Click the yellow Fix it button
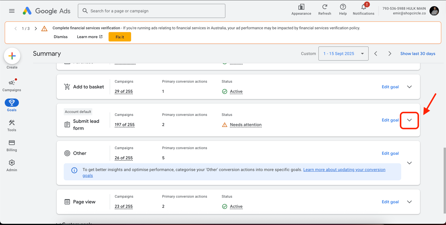Screen dimensions: 446x225 (x=120, y=37)
